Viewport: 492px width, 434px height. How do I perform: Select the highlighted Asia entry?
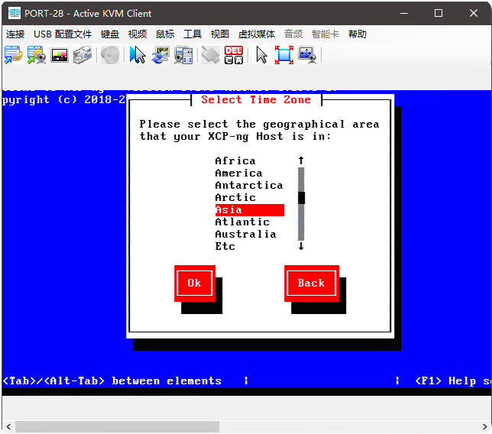[x=250, y=210]
